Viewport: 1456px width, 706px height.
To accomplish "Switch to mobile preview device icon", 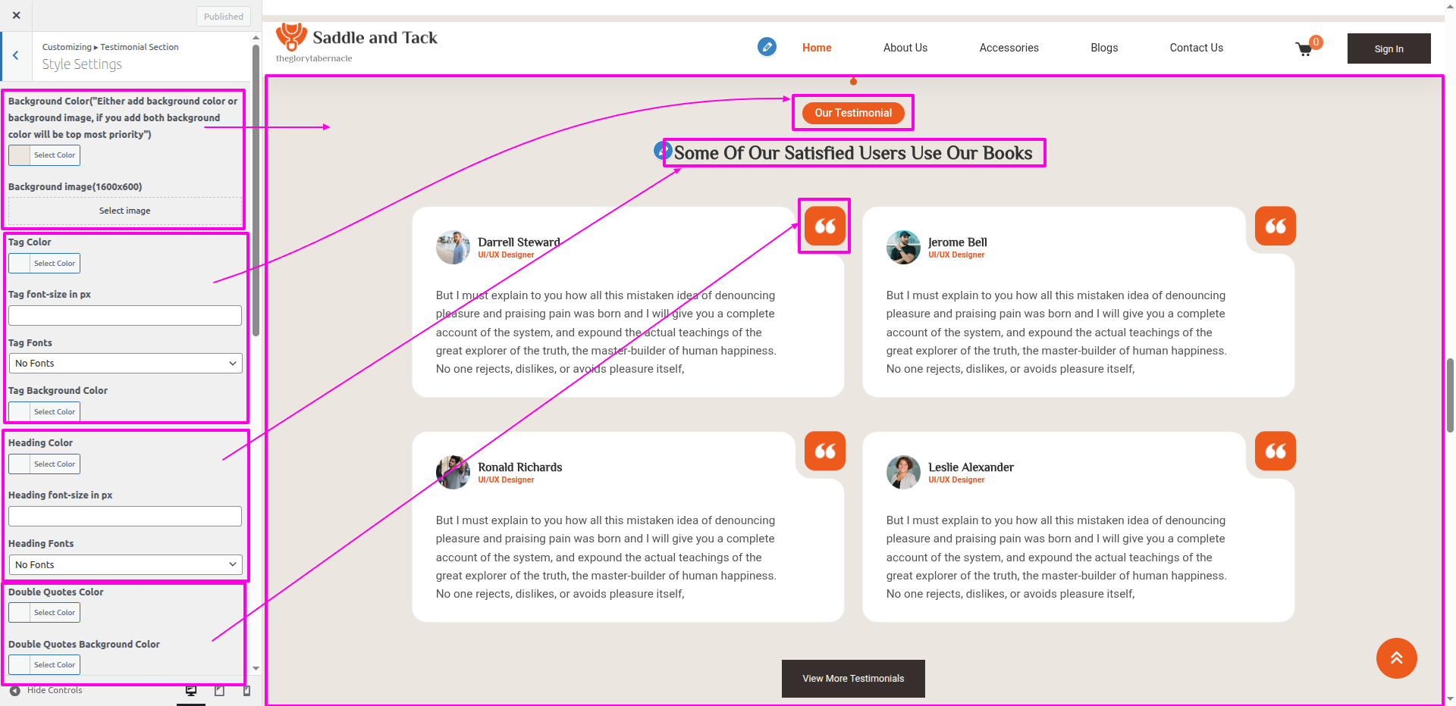I will [246, 690].
